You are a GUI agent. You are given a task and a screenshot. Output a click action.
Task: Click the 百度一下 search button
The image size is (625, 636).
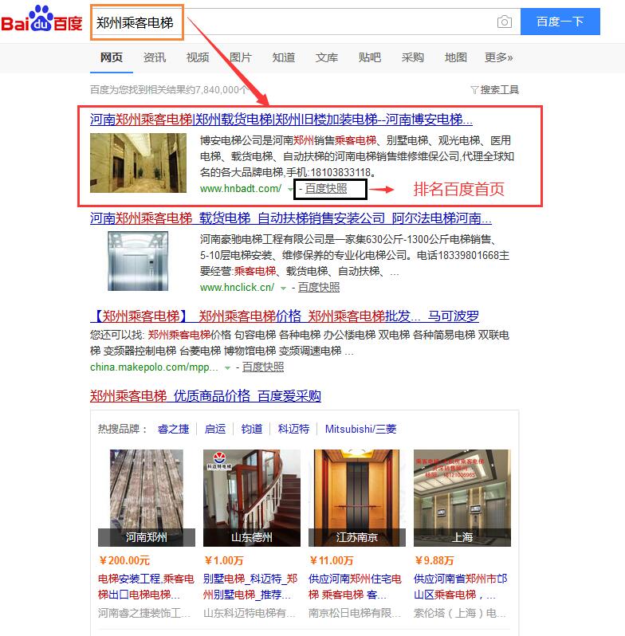point(560,22)
